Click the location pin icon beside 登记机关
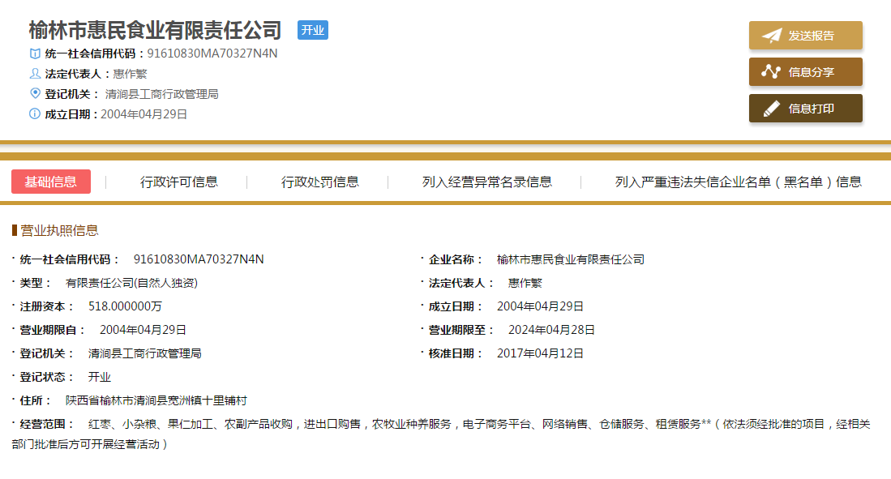Screen dimensions: 891x479 pyautogui.click(x=35, y=94)
